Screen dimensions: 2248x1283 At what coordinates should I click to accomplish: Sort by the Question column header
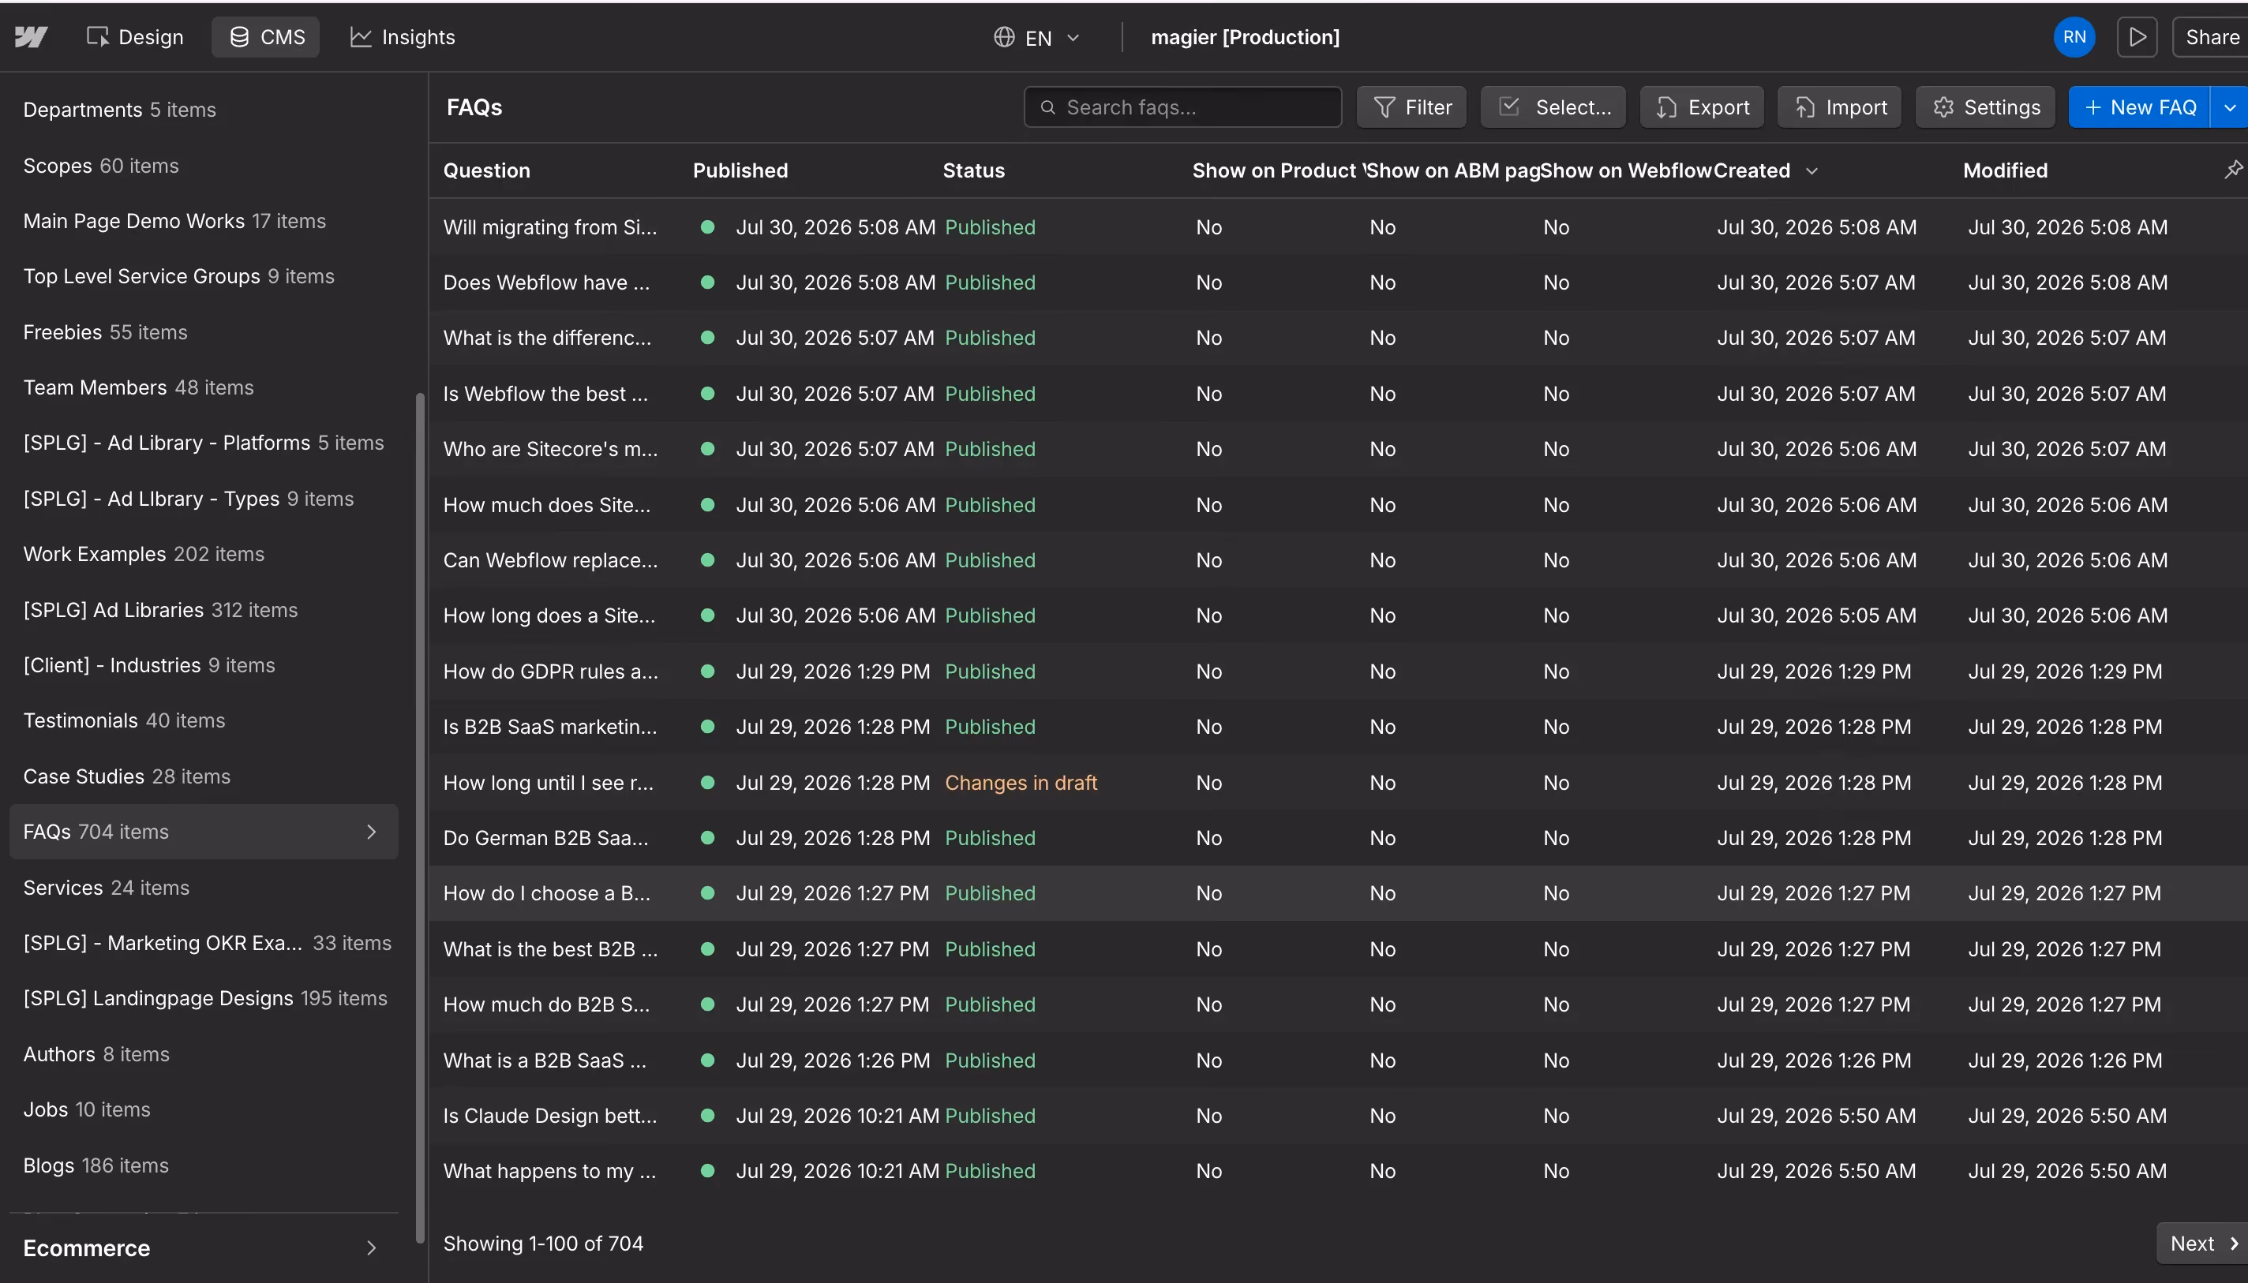(x=486, y=171)
